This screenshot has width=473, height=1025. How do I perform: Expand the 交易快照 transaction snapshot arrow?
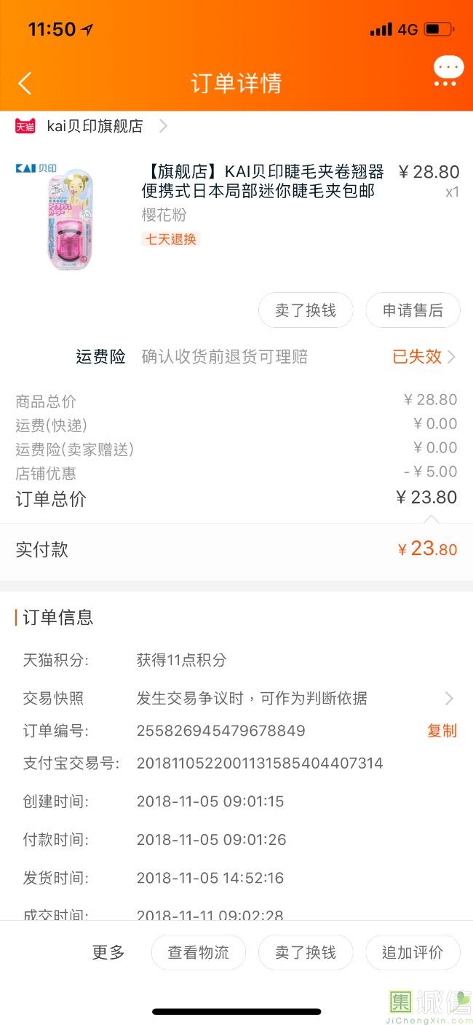(449, 699)
